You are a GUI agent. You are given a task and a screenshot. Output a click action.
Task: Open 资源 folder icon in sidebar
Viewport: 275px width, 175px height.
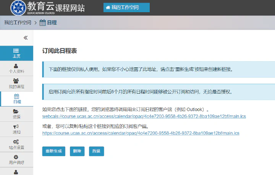(16, 111)
